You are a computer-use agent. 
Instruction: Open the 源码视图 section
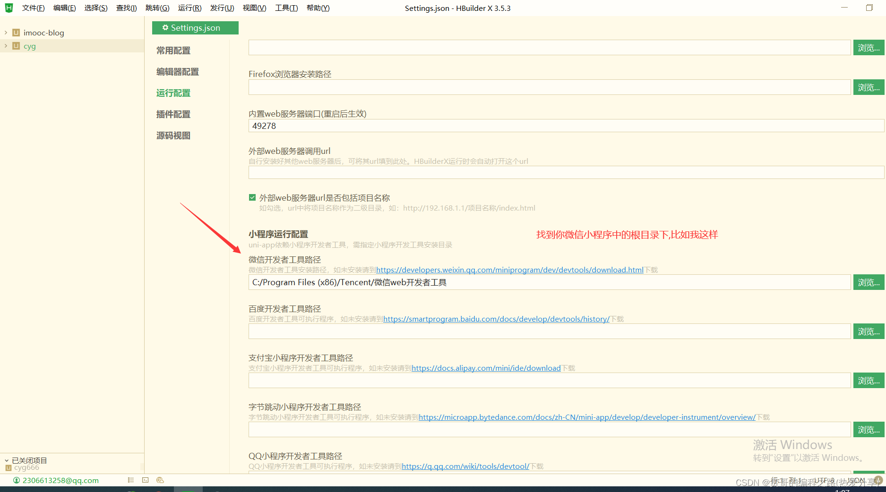[173, 136]
